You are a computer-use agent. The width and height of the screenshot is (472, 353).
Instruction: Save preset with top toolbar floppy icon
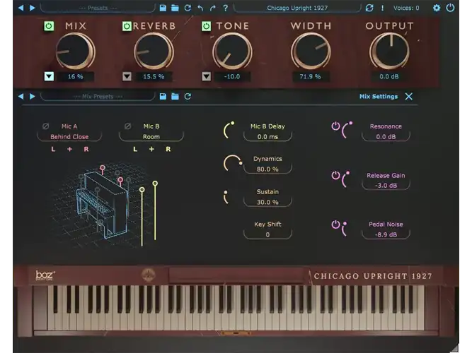coord(163,8)
